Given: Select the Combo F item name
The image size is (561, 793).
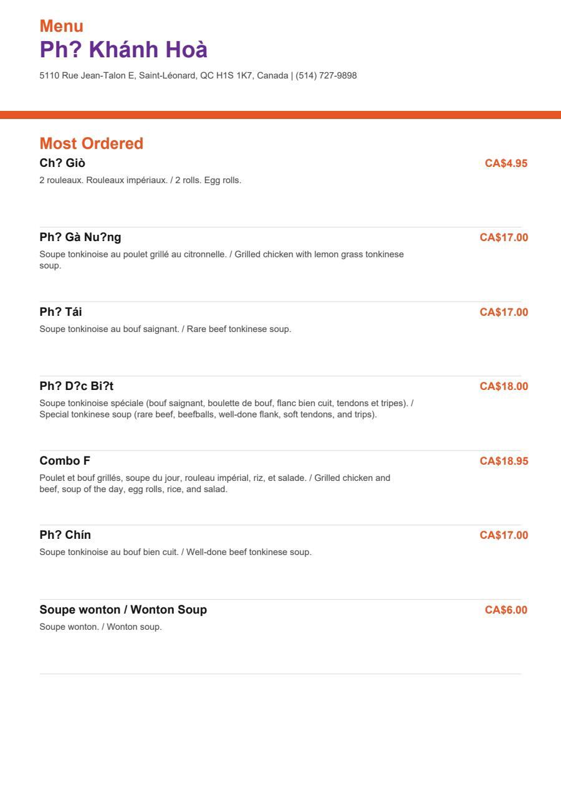Looking at the screenshot, I should [65, 461].
